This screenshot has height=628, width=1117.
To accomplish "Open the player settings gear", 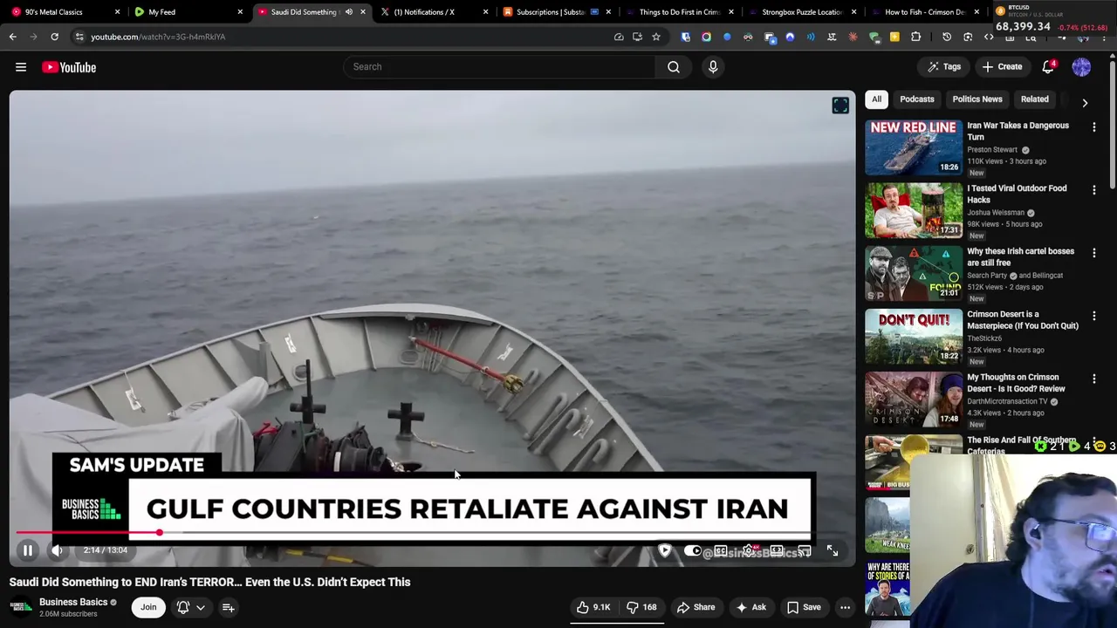I will (749, 551).
